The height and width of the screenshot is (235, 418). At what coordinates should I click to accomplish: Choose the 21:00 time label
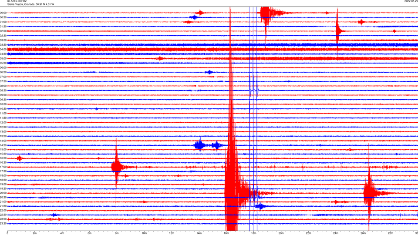click(3, 202)
